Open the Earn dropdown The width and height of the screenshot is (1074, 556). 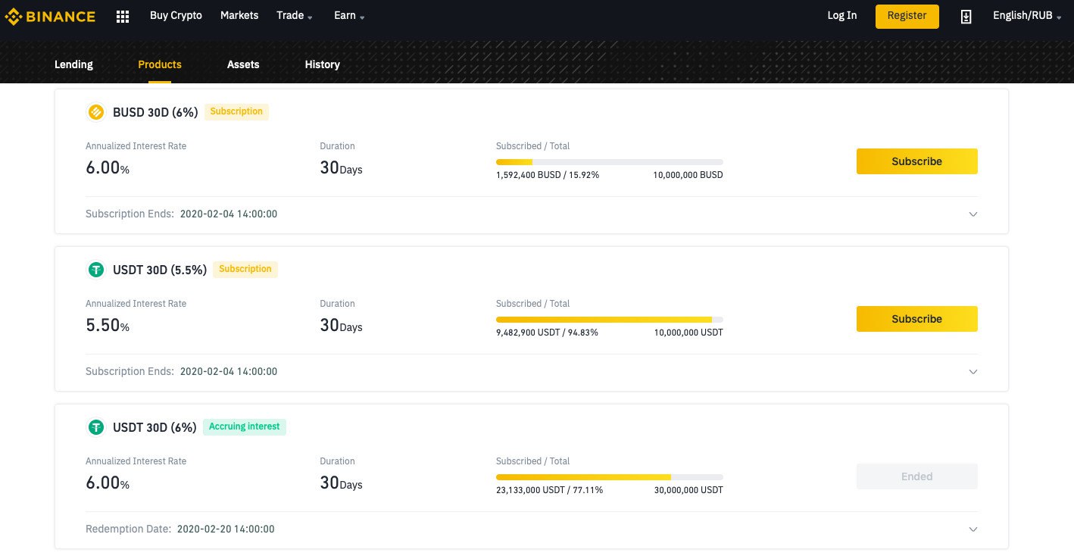point(349,15)
